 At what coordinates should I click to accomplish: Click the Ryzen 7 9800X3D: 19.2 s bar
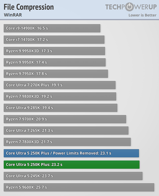tap(60, 96)
